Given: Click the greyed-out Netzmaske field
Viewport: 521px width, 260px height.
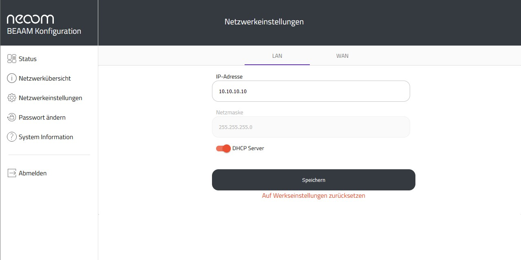Looking at the screenshot, I should point(311,127).
